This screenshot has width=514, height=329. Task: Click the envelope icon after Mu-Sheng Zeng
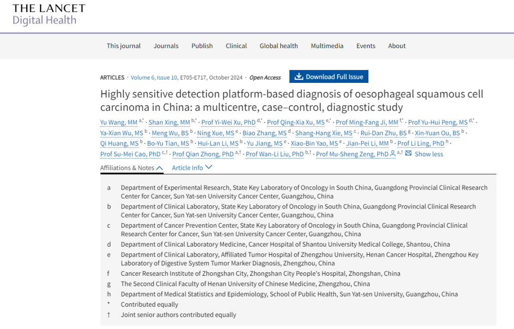408,153
